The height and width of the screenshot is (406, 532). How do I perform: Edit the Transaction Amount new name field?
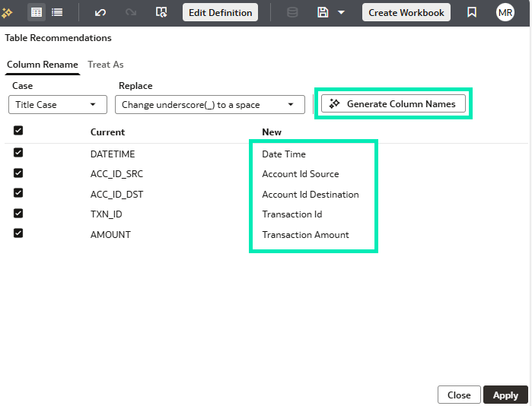click(x=305, y=235)
